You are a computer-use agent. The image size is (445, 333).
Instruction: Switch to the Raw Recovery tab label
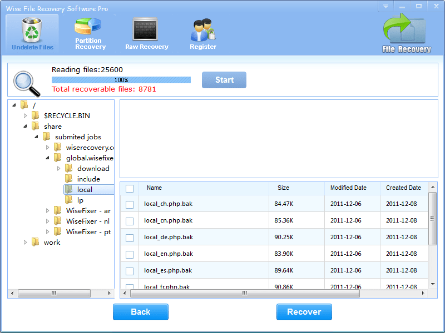pos(147,47)
